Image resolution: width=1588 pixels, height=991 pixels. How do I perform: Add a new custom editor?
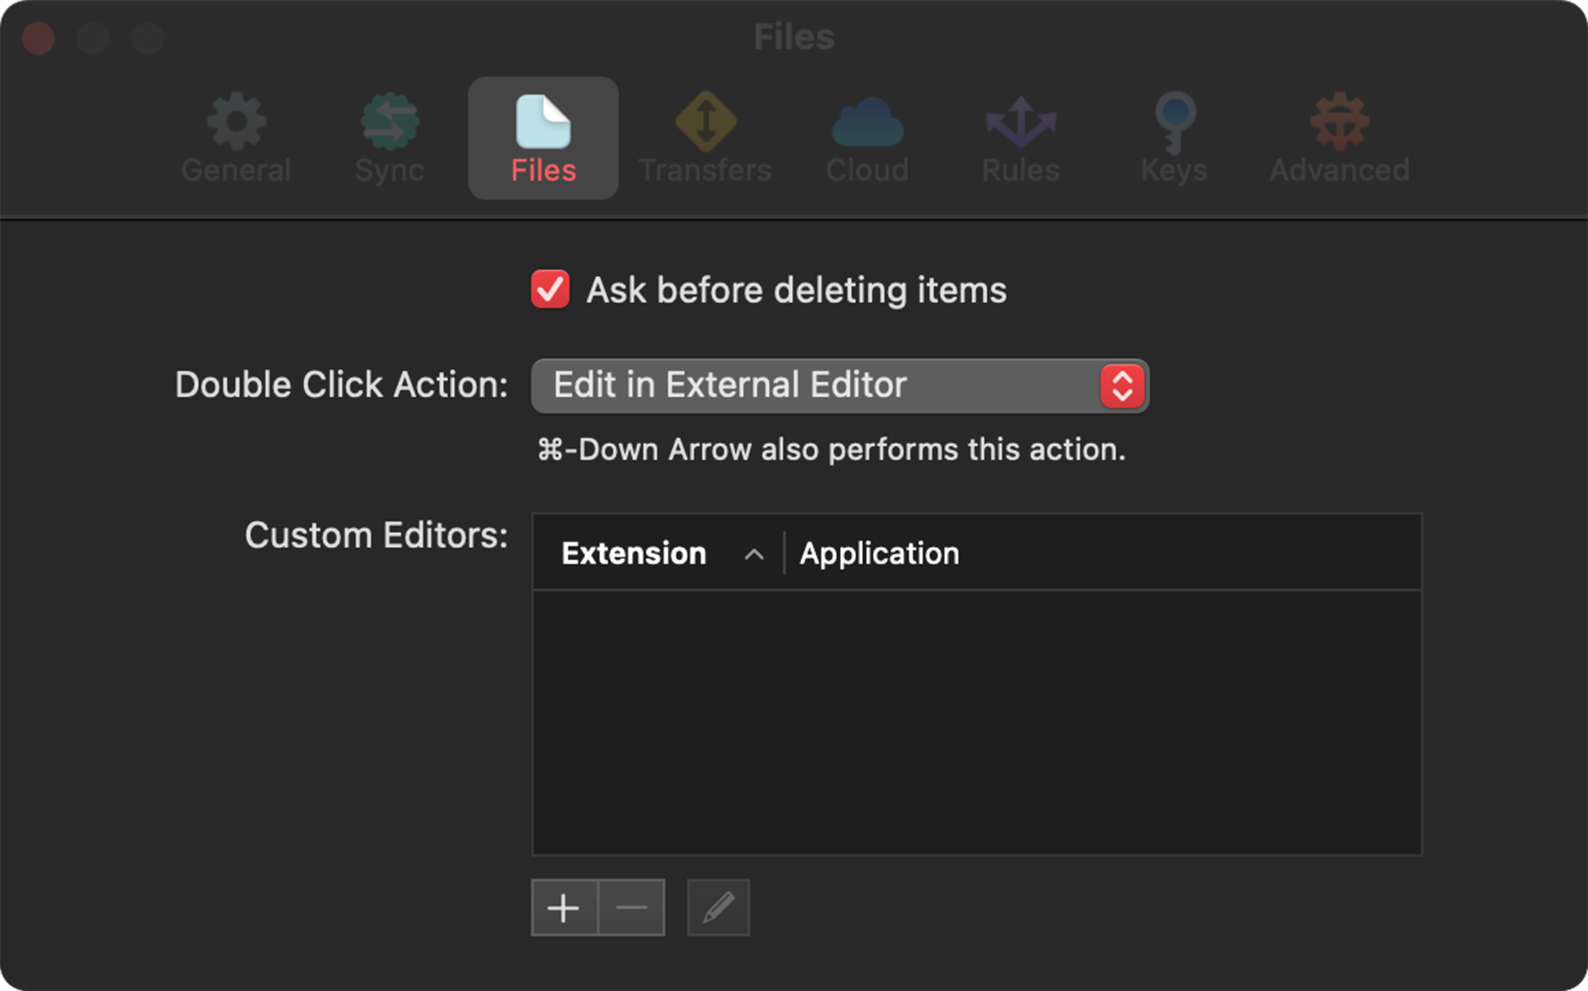point(564,907)
